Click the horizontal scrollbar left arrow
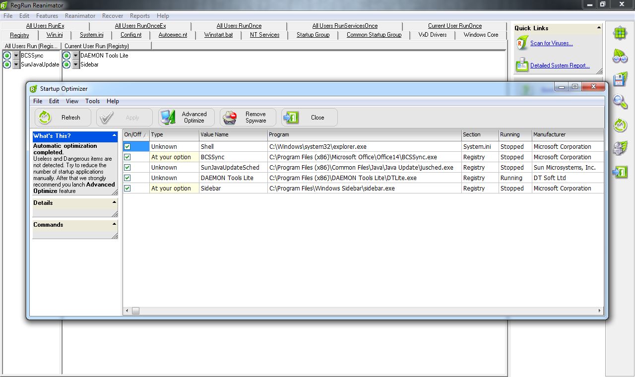This screenshot has width=635, height=377. click(x=127, y=311)
